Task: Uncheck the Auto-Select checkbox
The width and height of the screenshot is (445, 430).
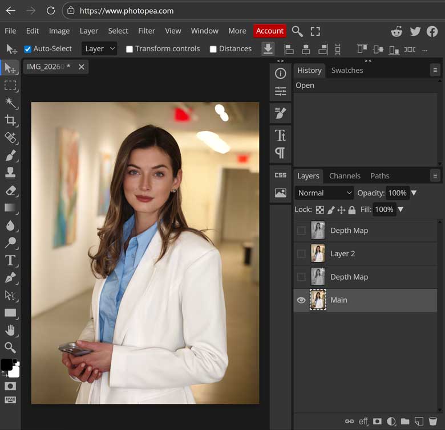Action: [x=27, y=50]
